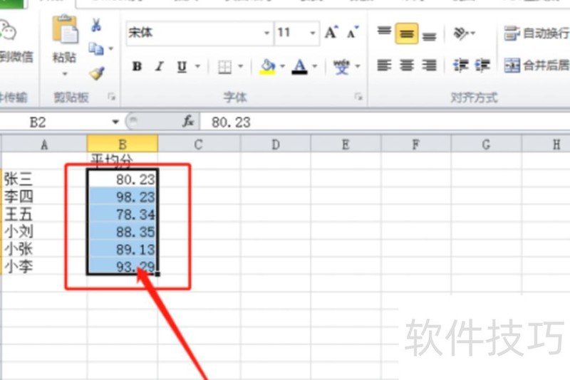570x380 pixels.
Task: Select bottom vertical alignment
Action: tap(430, 36)
